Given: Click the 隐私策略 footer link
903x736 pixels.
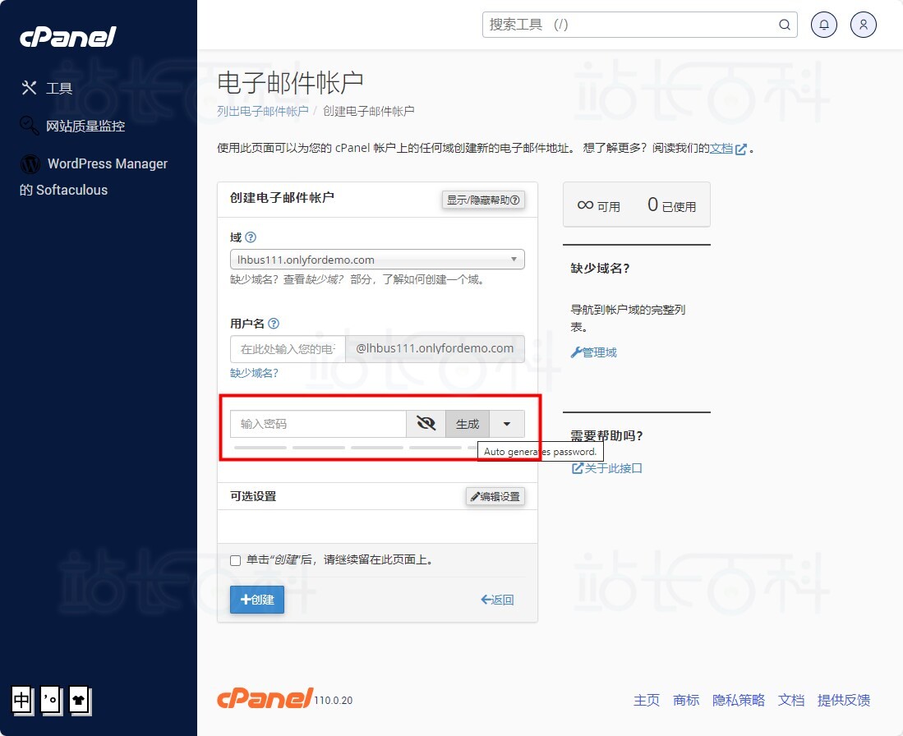Looking at the screenshot, I should click(x=739, y=701).
